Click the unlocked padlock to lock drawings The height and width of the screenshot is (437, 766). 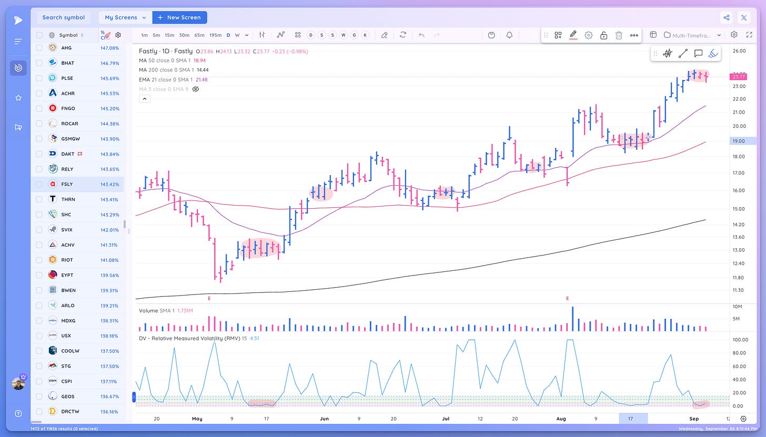click(603, 35)
